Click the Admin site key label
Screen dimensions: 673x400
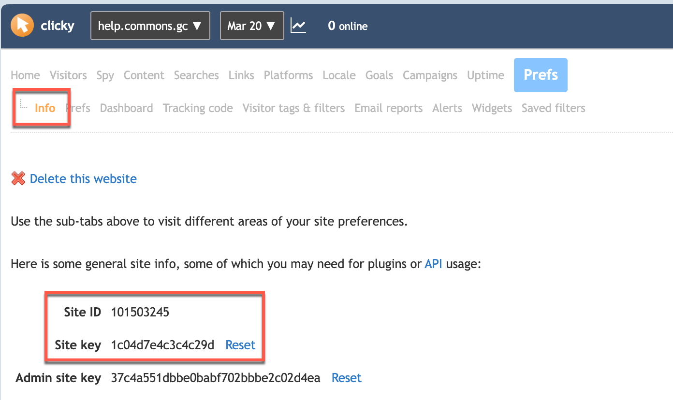coord(59,378)
